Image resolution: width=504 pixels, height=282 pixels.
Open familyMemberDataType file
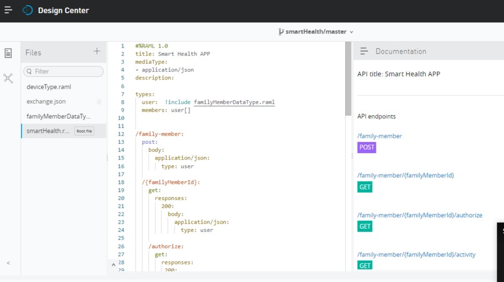point(59,116)
